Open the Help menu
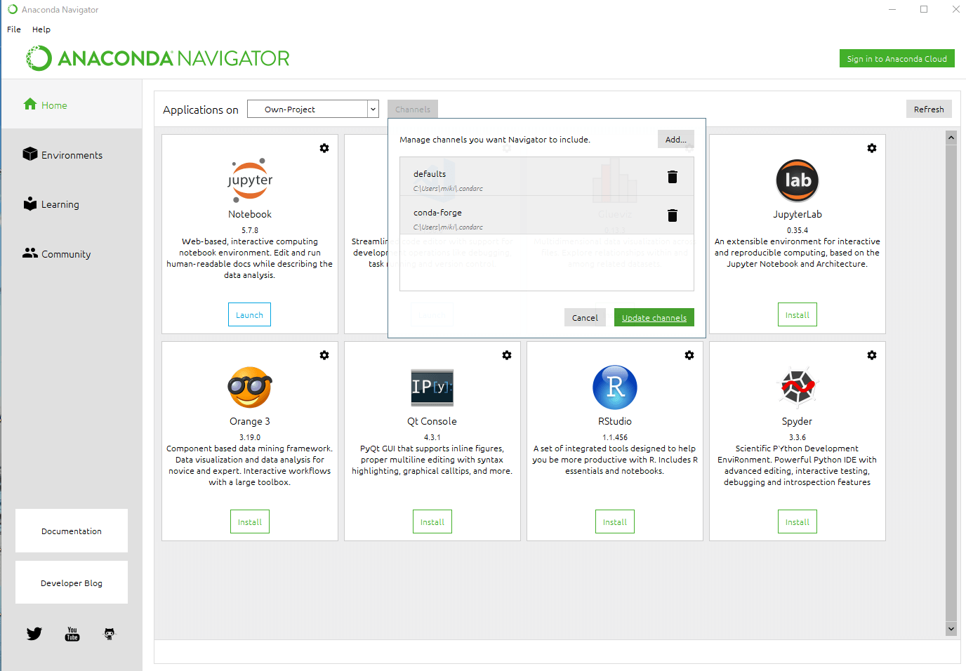Image resolution: width=966 pixels, height=671 pixels. click(x=41, y=29)
